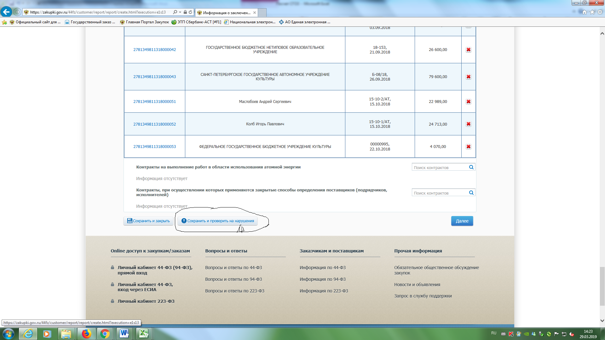605x340 pixels.
Task: Refresh page via address bar reload icon
Action: pos(190,12)
